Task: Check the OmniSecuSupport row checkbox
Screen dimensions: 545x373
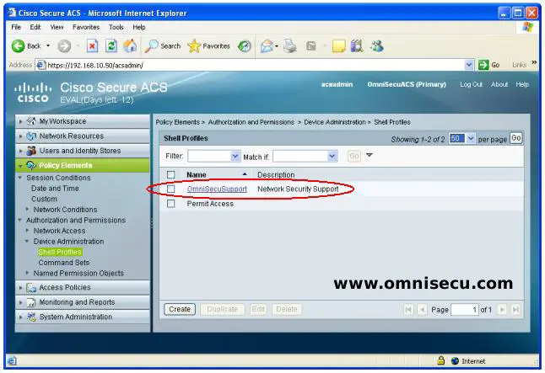Action: click(170, 189)
